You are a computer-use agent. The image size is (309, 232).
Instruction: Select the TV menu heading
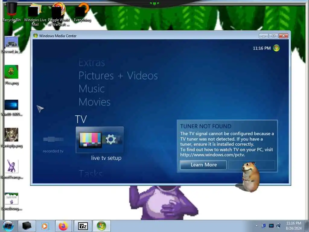[x=81, y=119]
